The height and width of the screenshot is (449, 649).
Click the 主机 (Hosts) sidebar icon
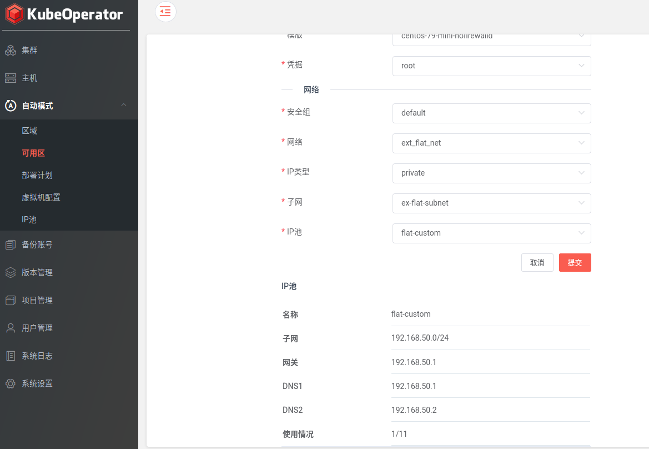coord(11,78)
